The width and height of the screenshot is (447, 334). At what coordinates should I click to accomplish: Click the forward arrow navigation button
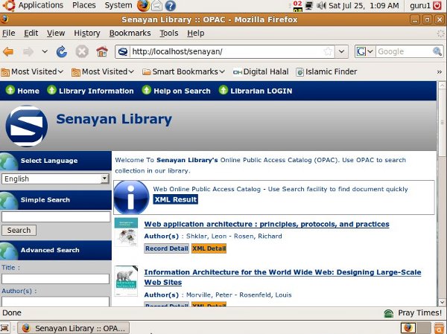(x=28, y=52)
